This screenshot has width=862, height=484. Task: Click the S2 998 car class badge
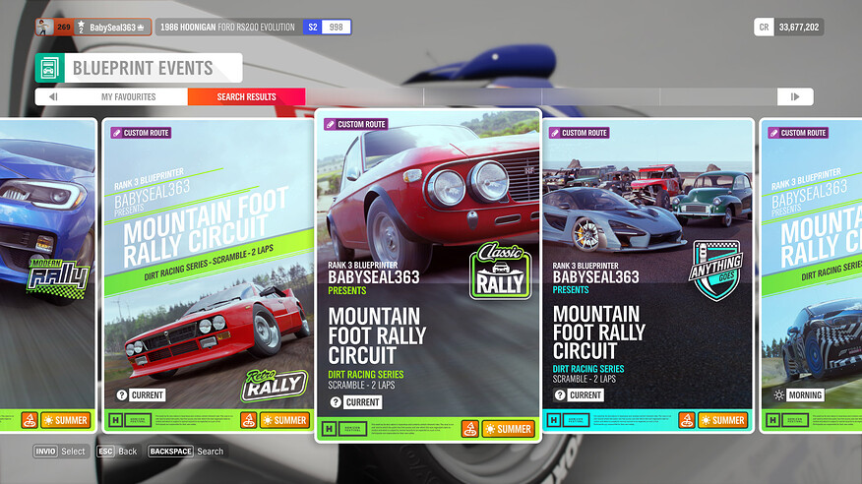(x=327, y=27)
